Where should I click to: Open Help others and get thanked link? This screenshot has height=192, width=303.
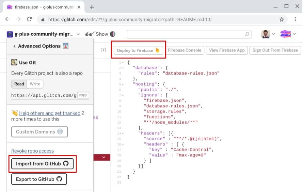(x=50, y=113)
